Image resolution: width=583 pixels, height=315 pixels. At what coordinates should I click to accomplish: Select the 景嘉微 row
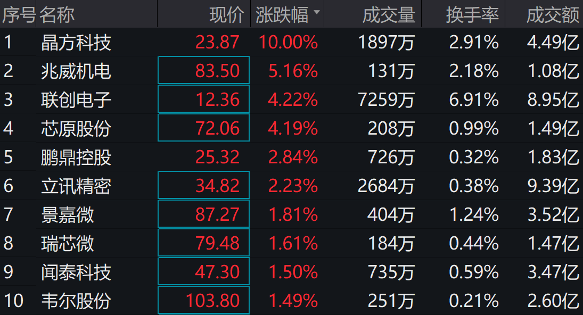click(68, 214)
